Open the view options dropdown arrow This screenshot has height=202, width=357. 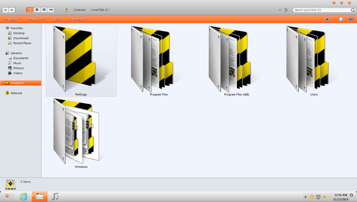pyautogui.click(x=333, y=19)
